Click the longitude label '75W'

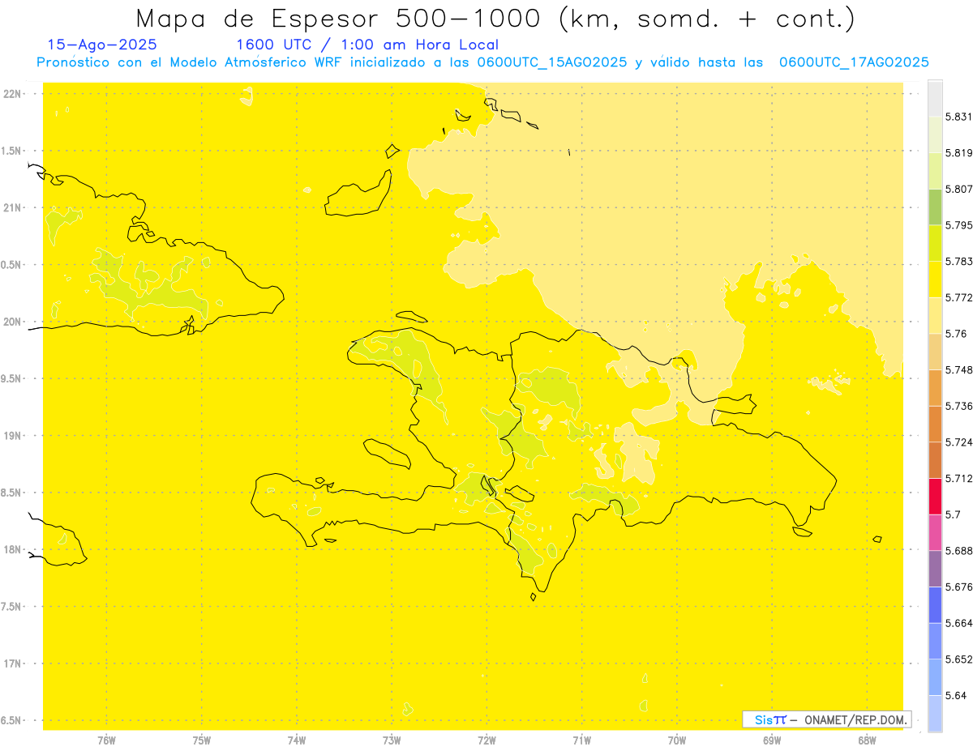202,740
